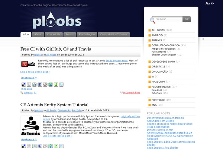
Task: Share the Travis post on Reddit
Action: pos(45,85)
